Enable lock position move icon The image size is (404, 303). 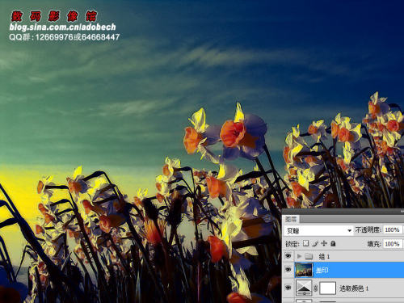pyautogui.click(x=324, y=243)
